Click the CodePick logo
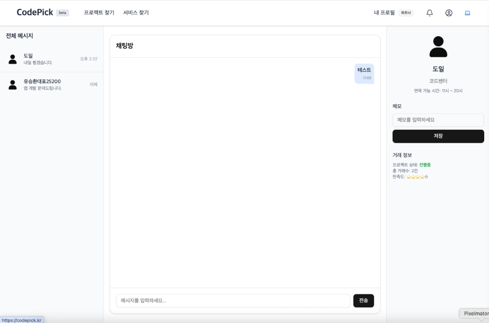Image resolution: width=489 pixels, height=323 pixels. [34, 12]
